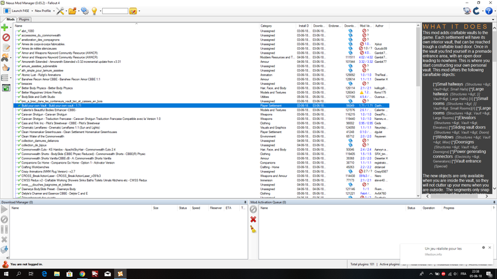Open the blue question mark help icon
497x279 pixels.
tap(489, 11)
